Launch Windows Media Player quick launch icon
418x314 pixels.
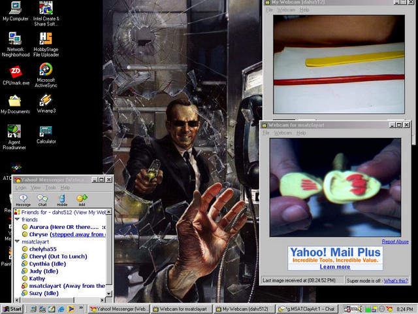pos(71,309)
